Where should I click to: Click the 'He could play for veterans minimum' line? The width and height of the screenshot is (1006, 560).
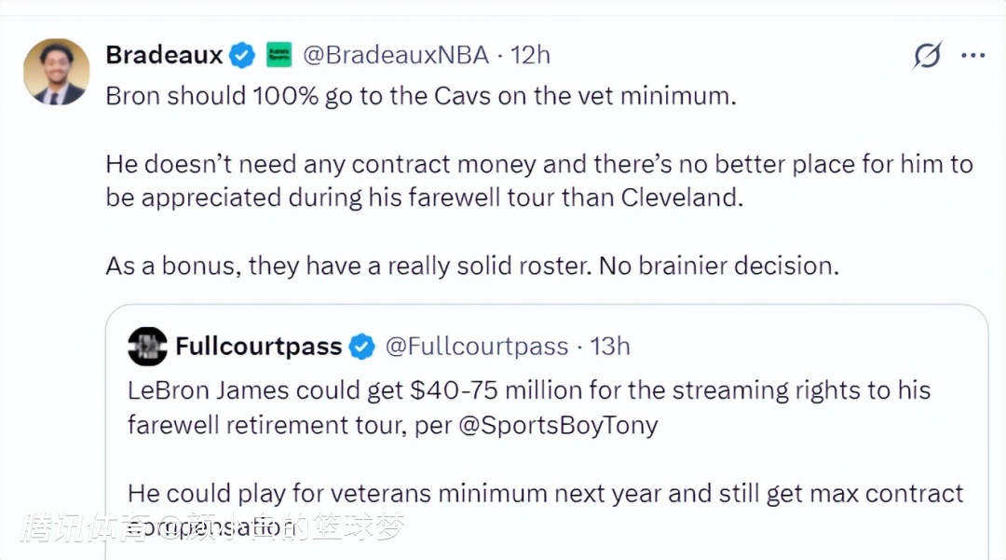[545, 492]
